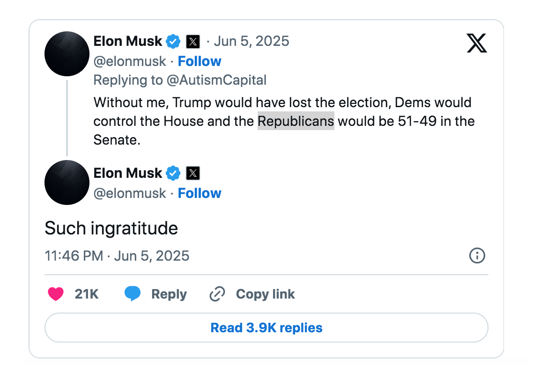Click the blue reply speech bubble icon
The width and height of the screenshot is (533, 365).
tap(133, 294)
